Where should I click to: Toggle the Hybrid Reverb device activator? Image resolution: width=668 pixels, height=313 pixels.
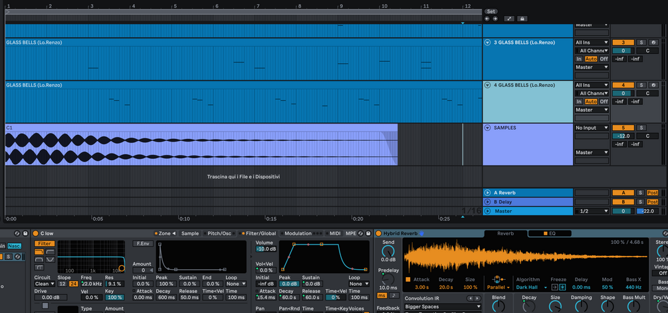(x=378, y=233)
